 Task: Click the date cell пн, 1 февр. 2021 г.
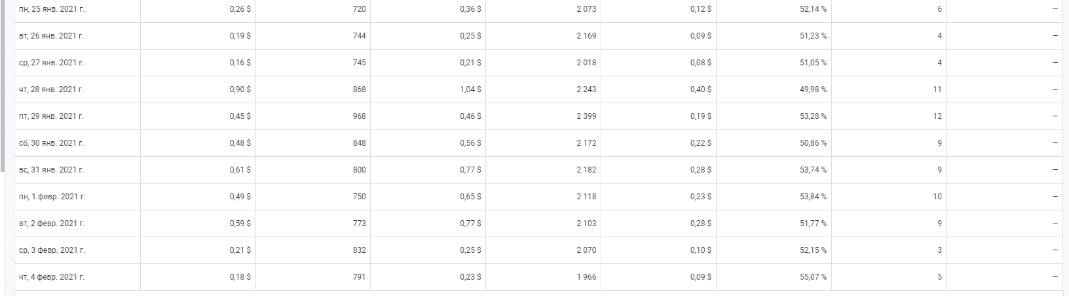(x=52, y=197)
